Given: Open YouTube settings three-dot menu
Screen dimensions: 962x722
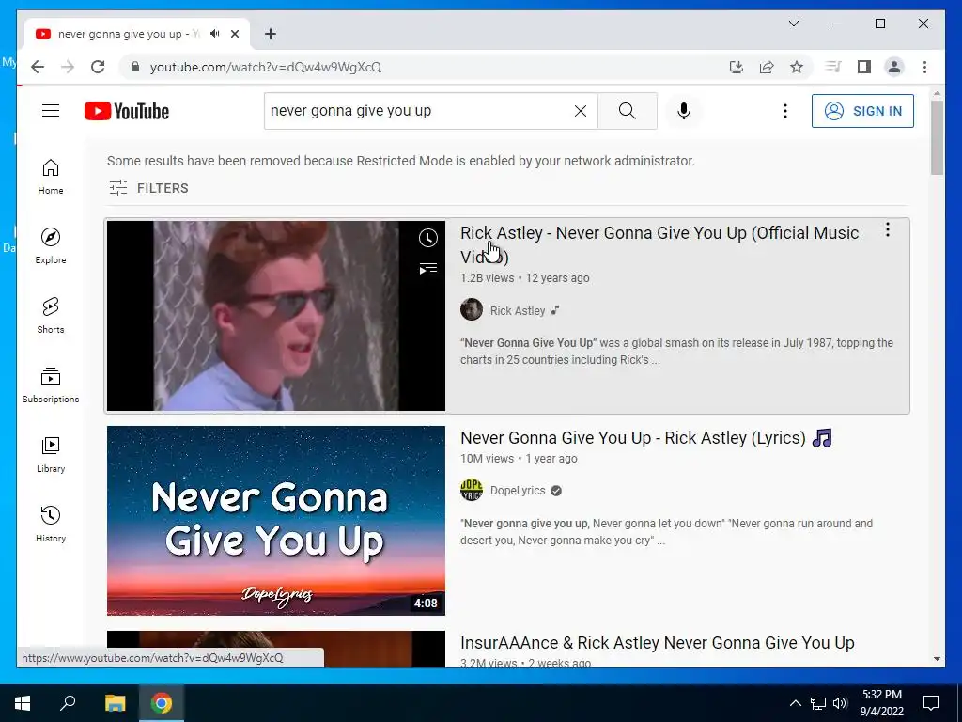Looking at the screenshot, I should pos(784,111).
